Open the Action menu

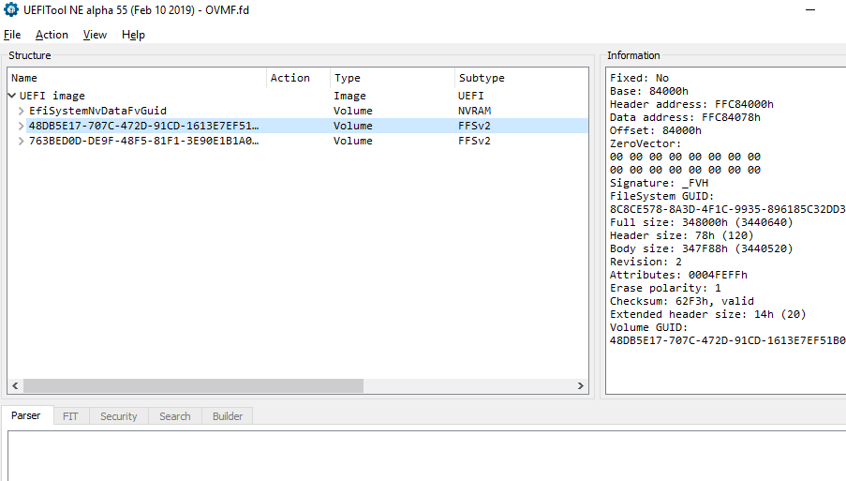[x=52, y=35]
